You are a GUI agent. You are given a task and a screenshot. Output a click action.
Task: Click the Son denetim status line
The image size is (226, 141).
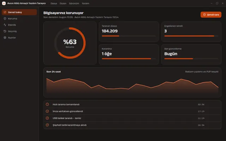[81, 17]
